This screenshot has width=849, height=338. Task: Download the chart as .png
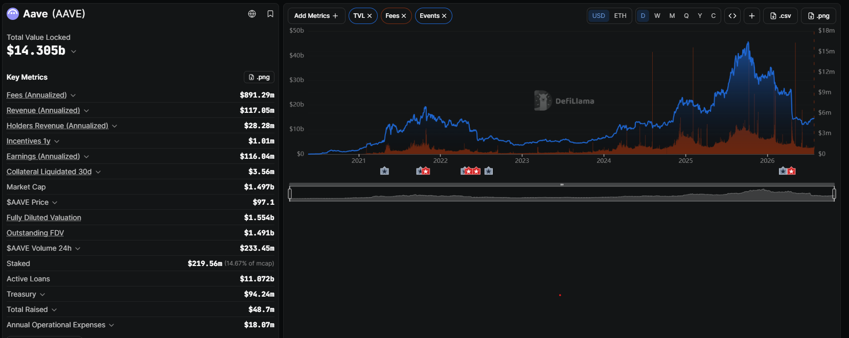click(819, 16)
